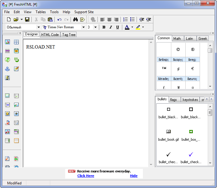Open Find with the binoculars icon
The image size is (217, 188).
(x=75, y=19)
